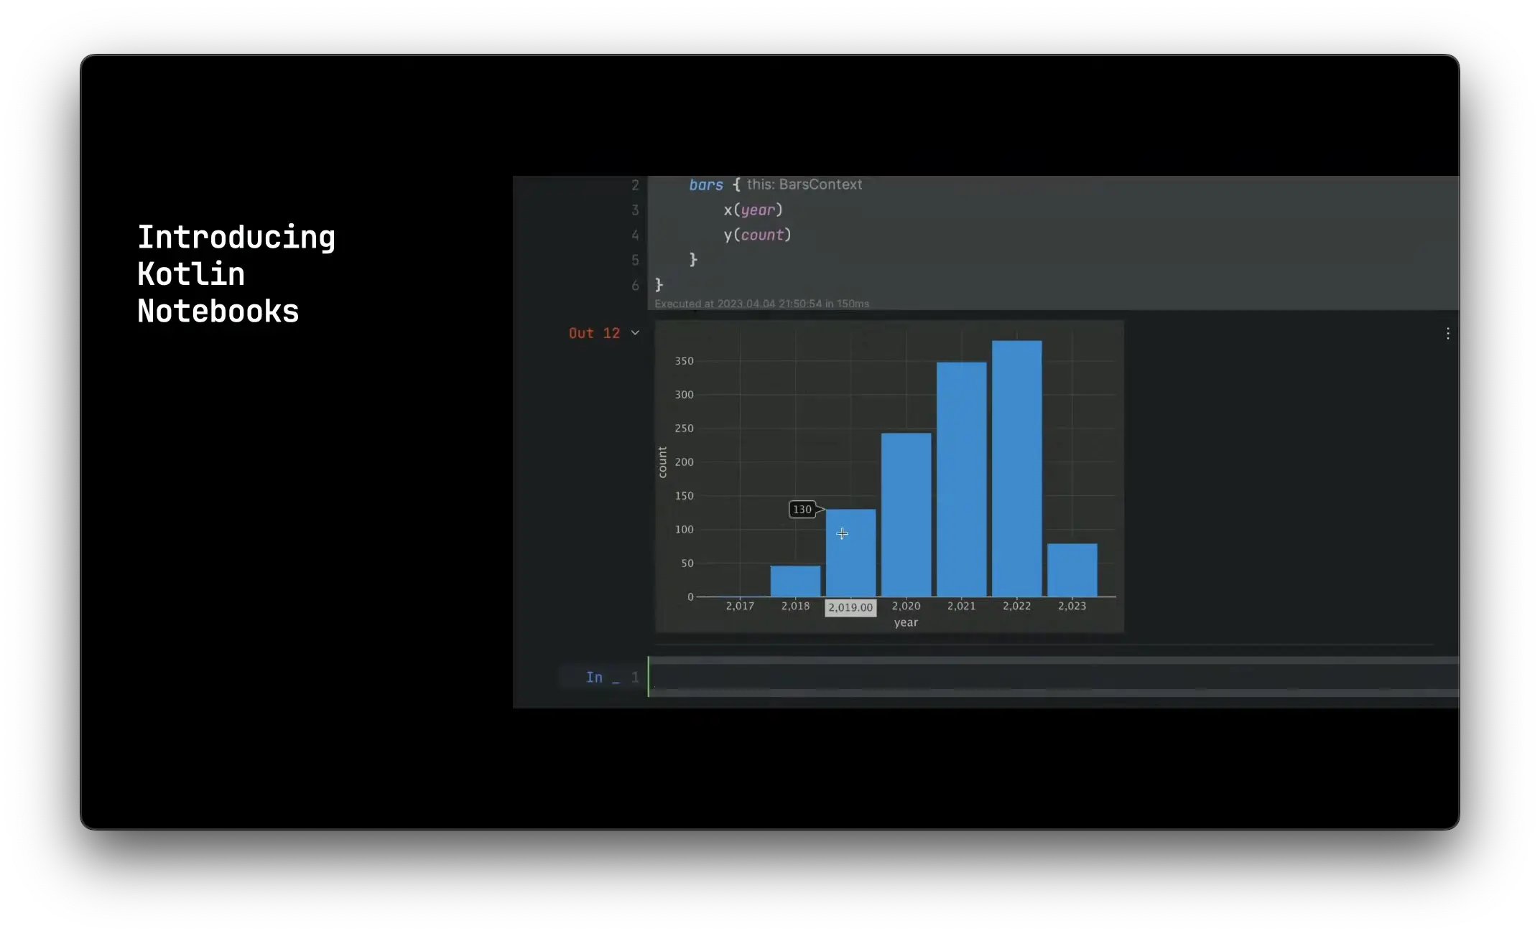The image size is (1540, 936).
Task: Click the 130 tooltip value label
Action: tap(802, 510)
